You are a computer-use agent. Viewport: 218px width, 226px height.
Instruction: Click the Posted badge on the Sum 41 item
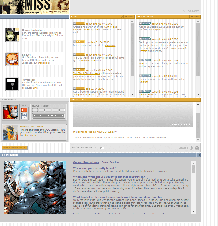[x=79, y=23]
